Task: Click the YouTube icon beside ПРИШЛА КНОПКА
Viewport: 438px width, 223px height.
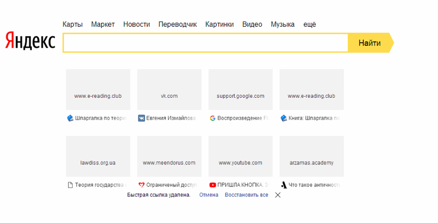Action: coord(212,185)
